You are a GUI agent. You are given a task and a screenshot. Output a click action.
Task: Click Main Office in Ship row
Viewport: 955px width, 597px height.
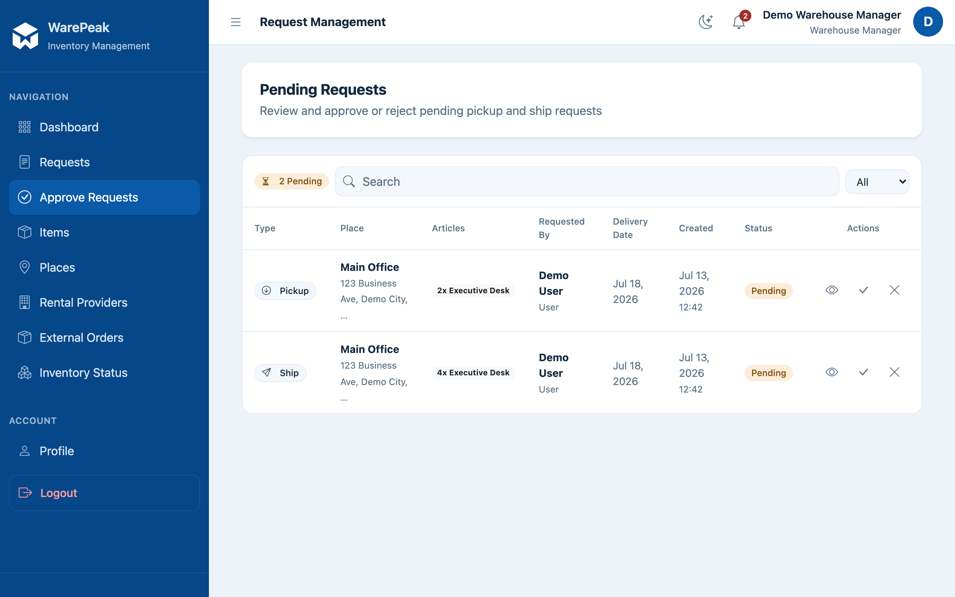click(370, 350)
